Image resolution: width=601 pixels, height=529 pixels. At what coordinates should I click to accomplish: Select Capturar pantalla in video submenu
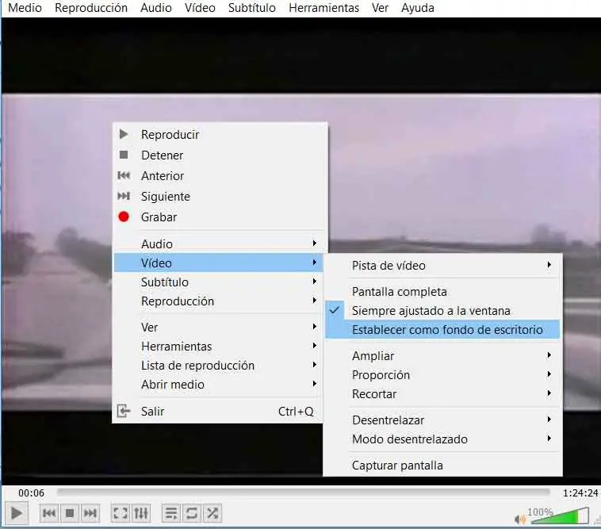pyautogui.click(x=442, y=466)
